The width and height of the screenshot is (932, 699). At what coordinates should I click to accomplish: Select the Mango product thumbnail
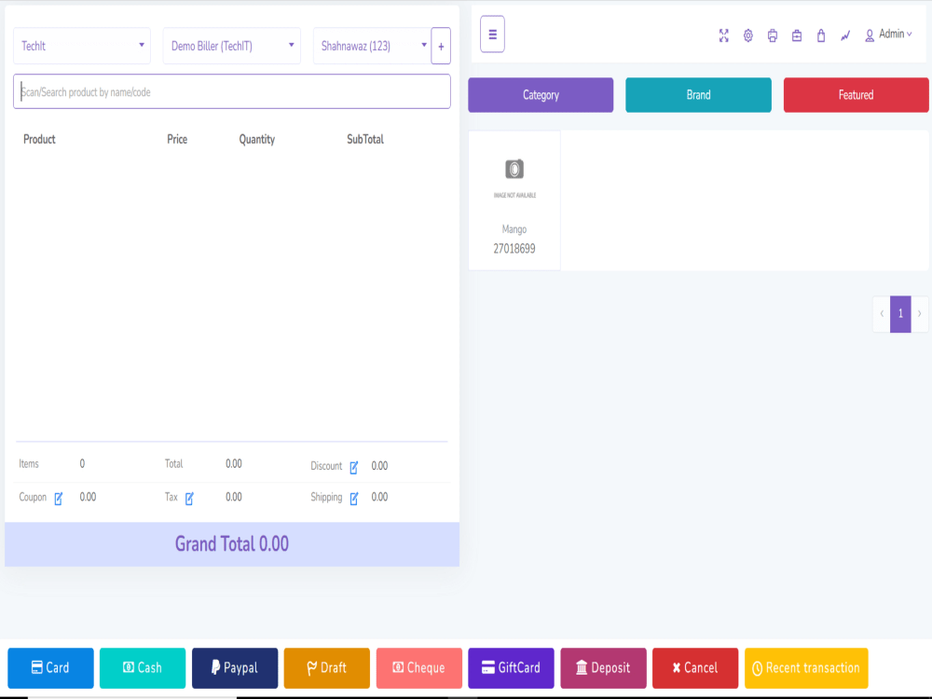(514, 200)
